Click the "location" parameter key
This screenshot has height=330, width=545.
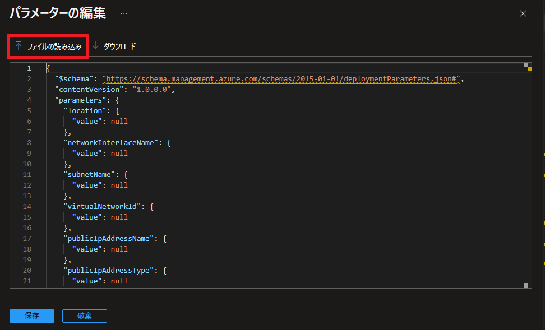[84, 111]
